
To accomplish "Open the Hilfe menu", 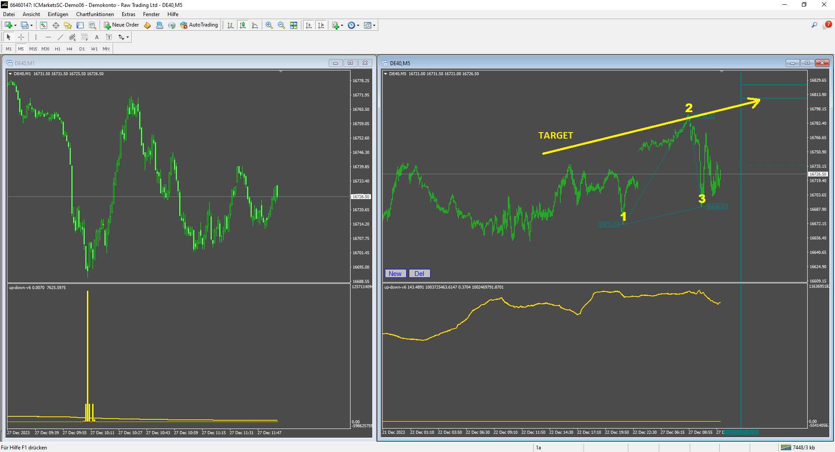I will click(173, 14).
